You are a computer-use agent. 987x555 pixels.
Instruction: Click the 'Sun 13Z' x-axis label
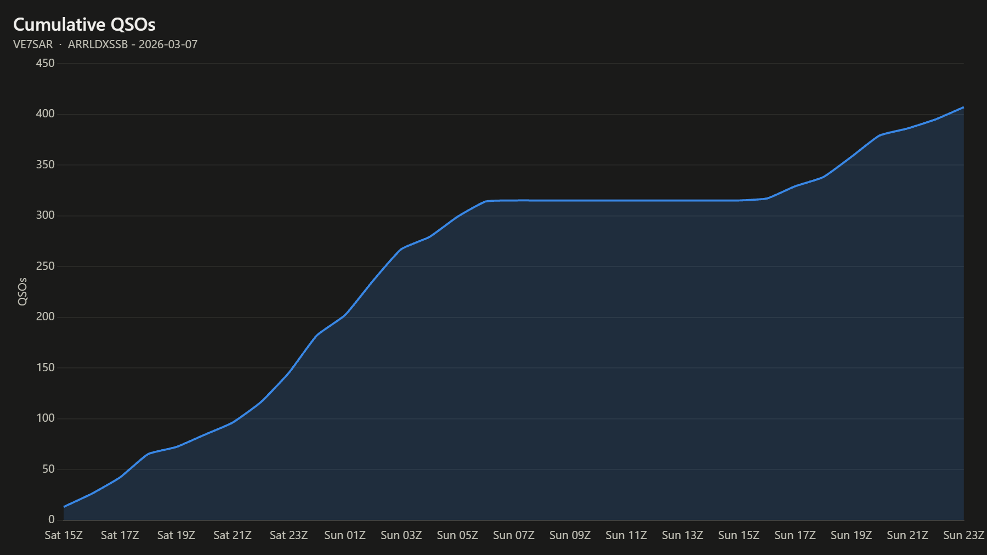coord(683,535)
